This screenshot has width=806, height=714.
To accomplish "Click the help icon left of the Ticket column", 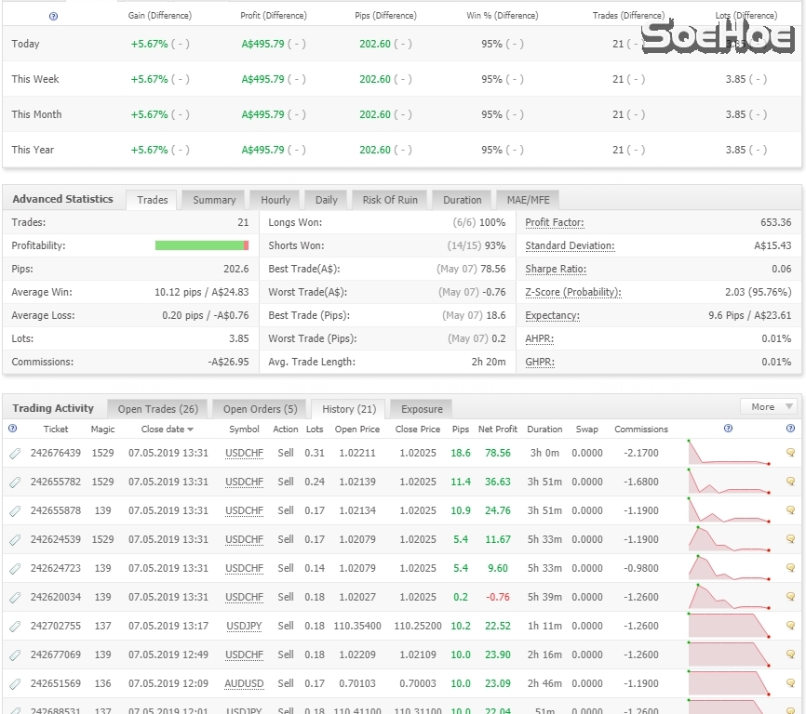I will (12, 429).
